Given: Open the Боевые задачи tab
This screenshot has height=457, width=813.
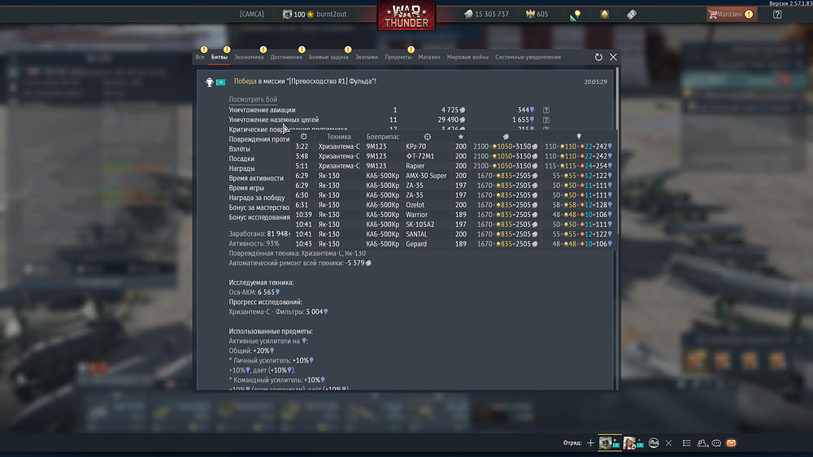Looking at the screenshot, I should tap(328, 57).
